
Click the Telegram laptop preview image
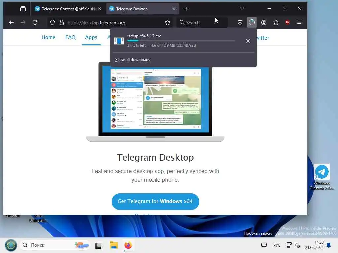(155, 102)
